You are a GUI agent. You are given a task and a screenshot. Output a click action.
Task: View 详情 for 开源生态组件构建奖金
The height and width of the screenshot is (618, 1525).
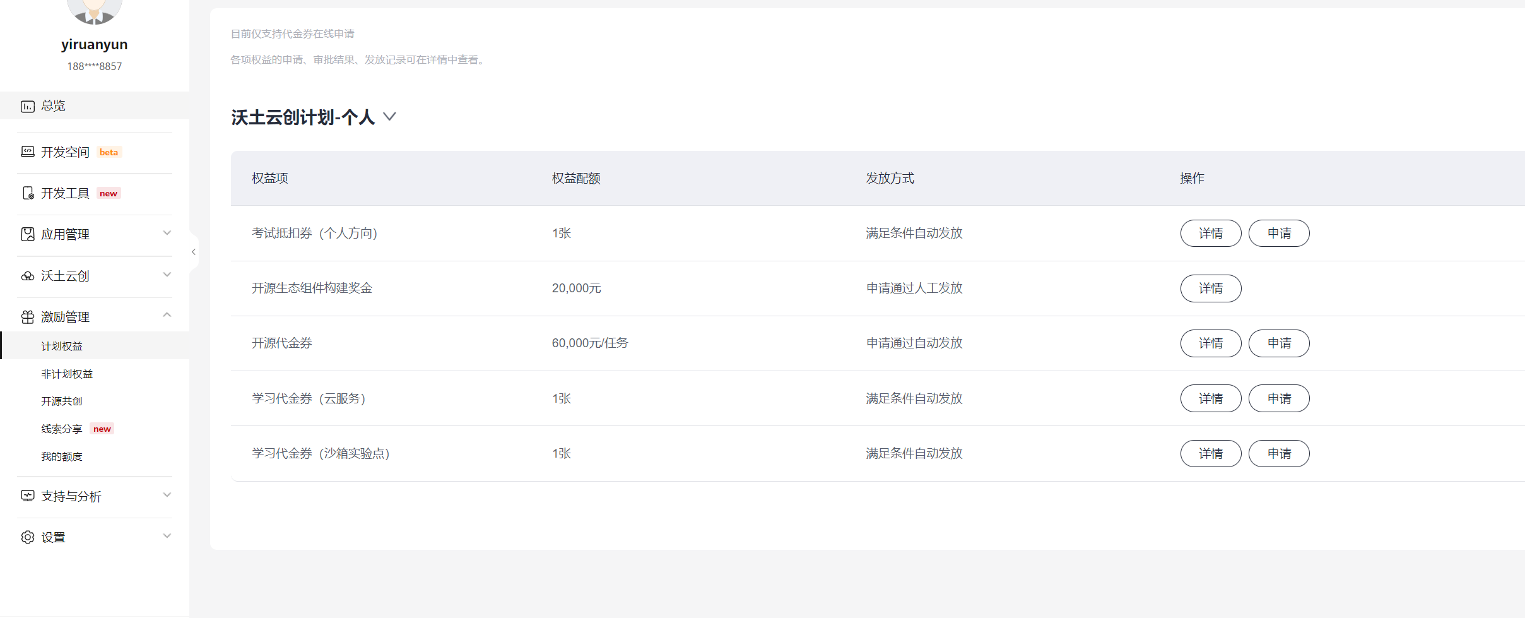pos(1211,288)
